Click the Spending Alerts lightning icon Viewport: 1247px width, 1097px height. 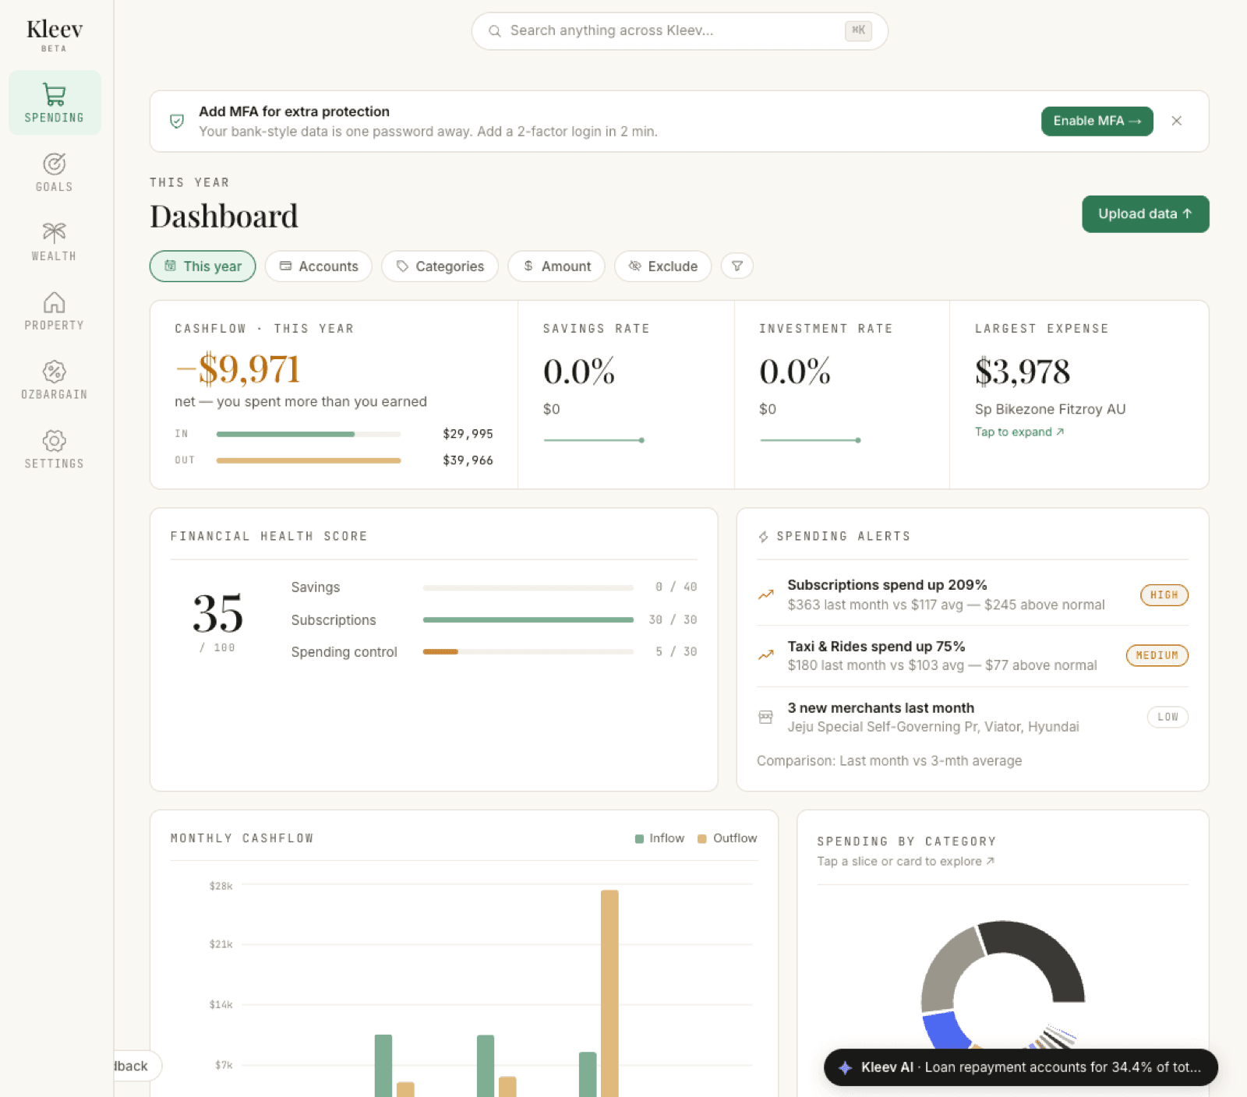click(x=764, y=537)
